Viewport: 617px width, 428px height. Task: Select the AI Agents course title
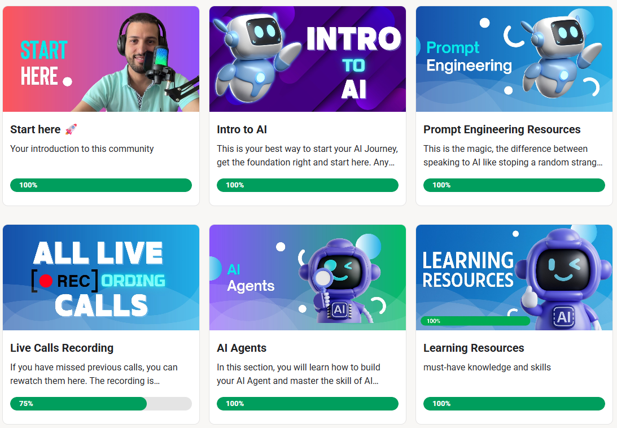click(x=242, y=348)
